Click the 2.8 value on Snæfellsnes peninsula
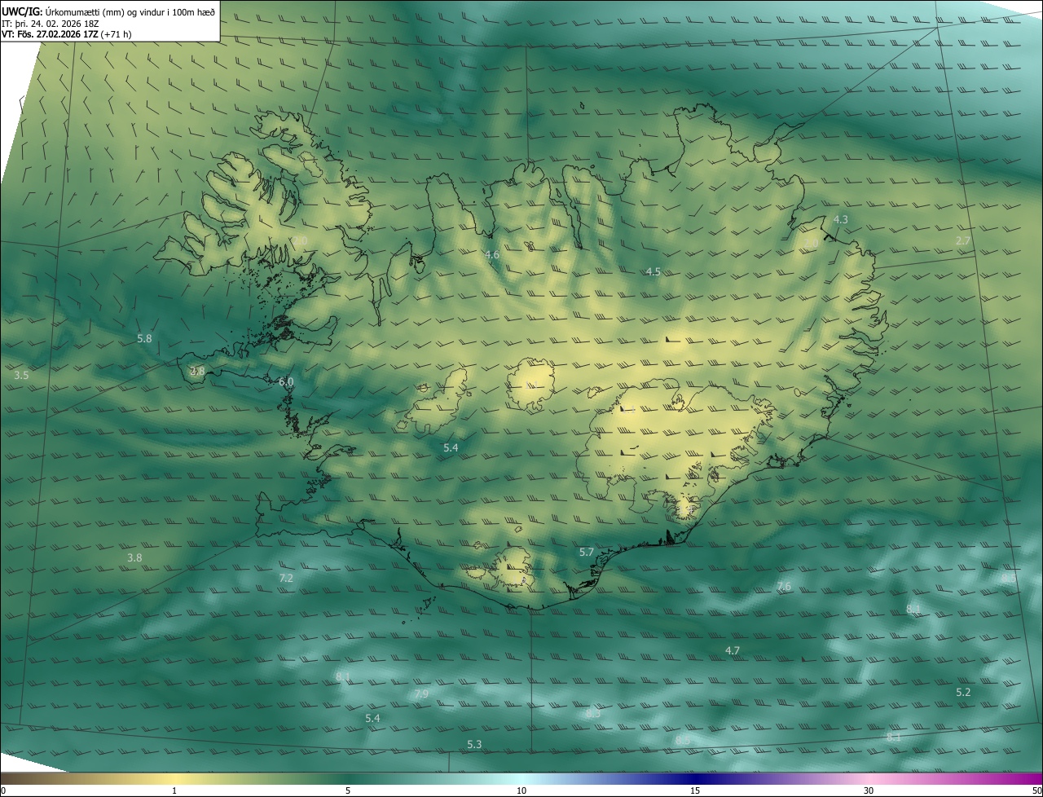The width and height of the screenshot is (1043, 797). click(197, 372)
